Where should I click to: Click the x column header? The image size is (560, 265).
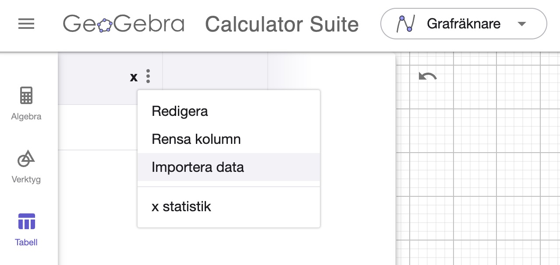click(x=134, y=77)
